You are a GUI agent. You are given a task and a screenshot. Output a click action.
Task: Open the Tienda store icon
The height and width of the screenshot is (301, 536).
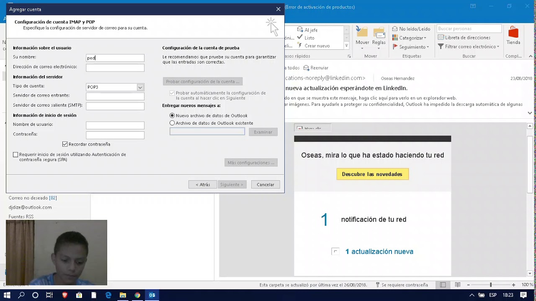513,33
